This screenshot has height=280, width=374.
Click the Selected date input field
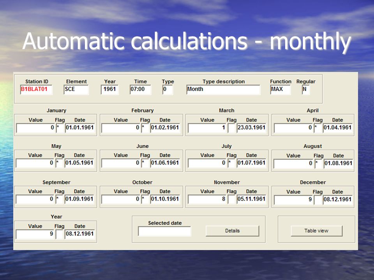point(164,231)
